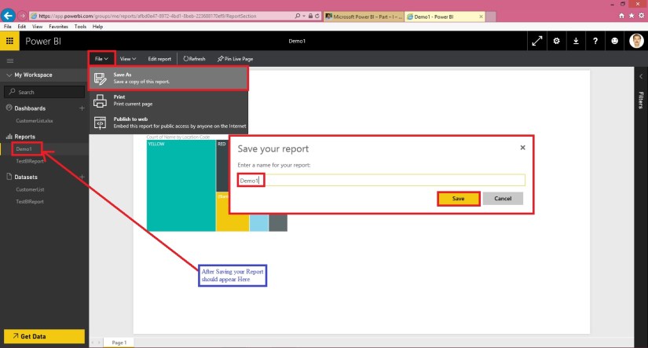Open the user profile picture
Viewport: 648px width, 348px height.
coord(636,41)
